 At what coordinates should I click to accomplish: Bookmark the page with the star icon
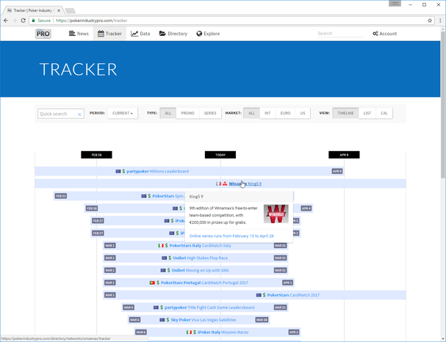(x=430, y=21)
